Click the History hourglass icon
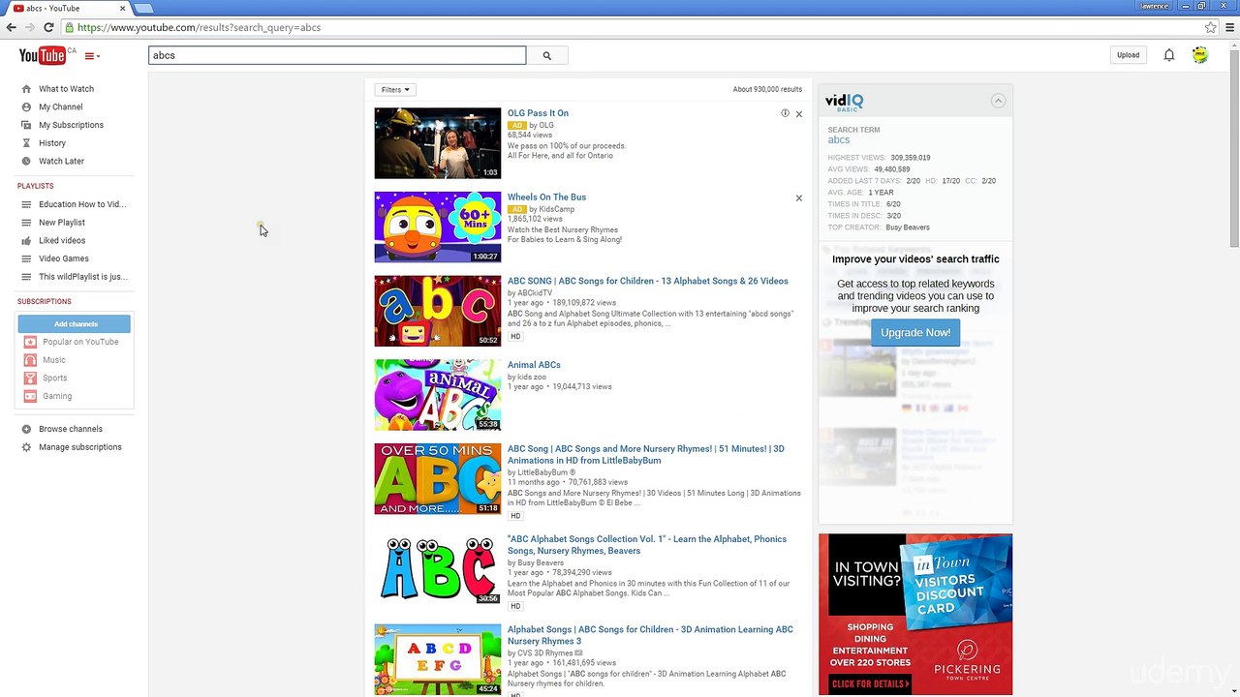This screenshot has height=697, width=1240. click(26, 143)
